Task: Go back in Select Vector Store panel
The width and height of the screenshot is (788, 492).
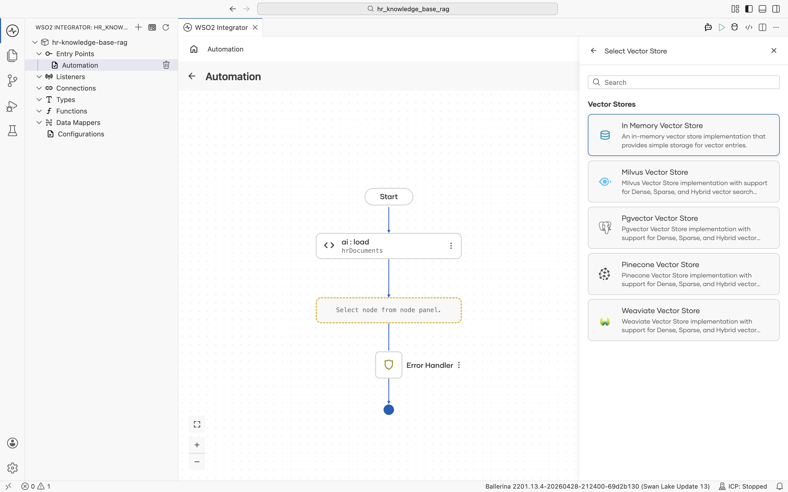Action: (594, 51)
